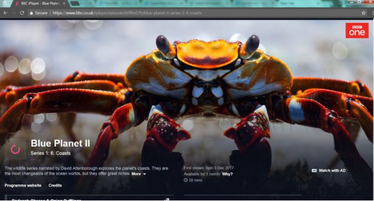Click the browser back arrow
Screen dimensions: 374x201
pos(5,13)
